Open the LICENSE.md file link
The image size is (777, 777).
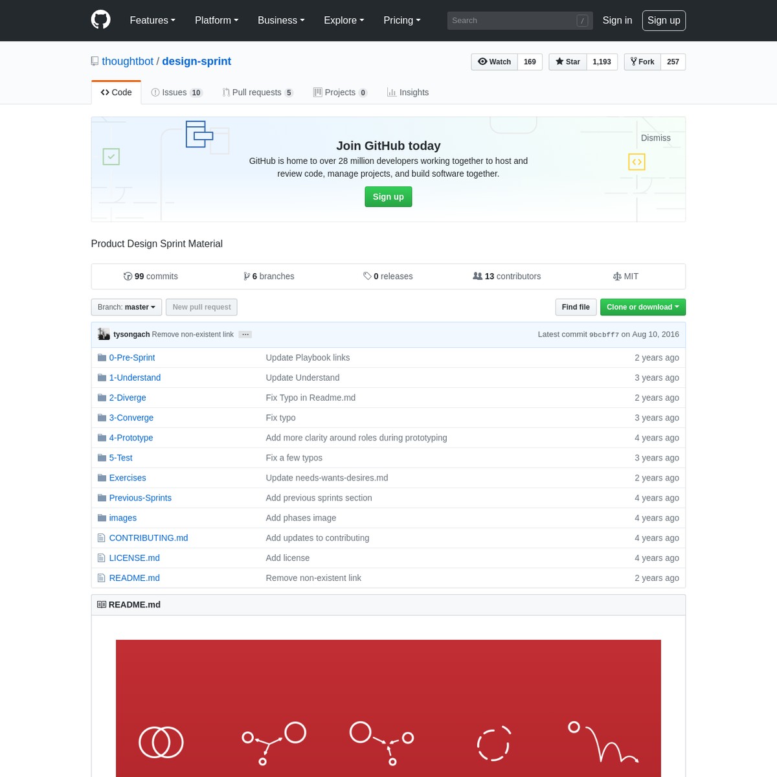134,558
